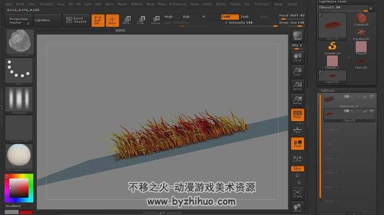Open the Alpha menu

coord(9,4)
